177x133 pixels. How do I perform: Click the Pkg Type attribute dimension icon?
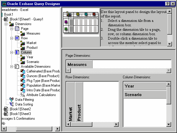[x=23, y=81]
